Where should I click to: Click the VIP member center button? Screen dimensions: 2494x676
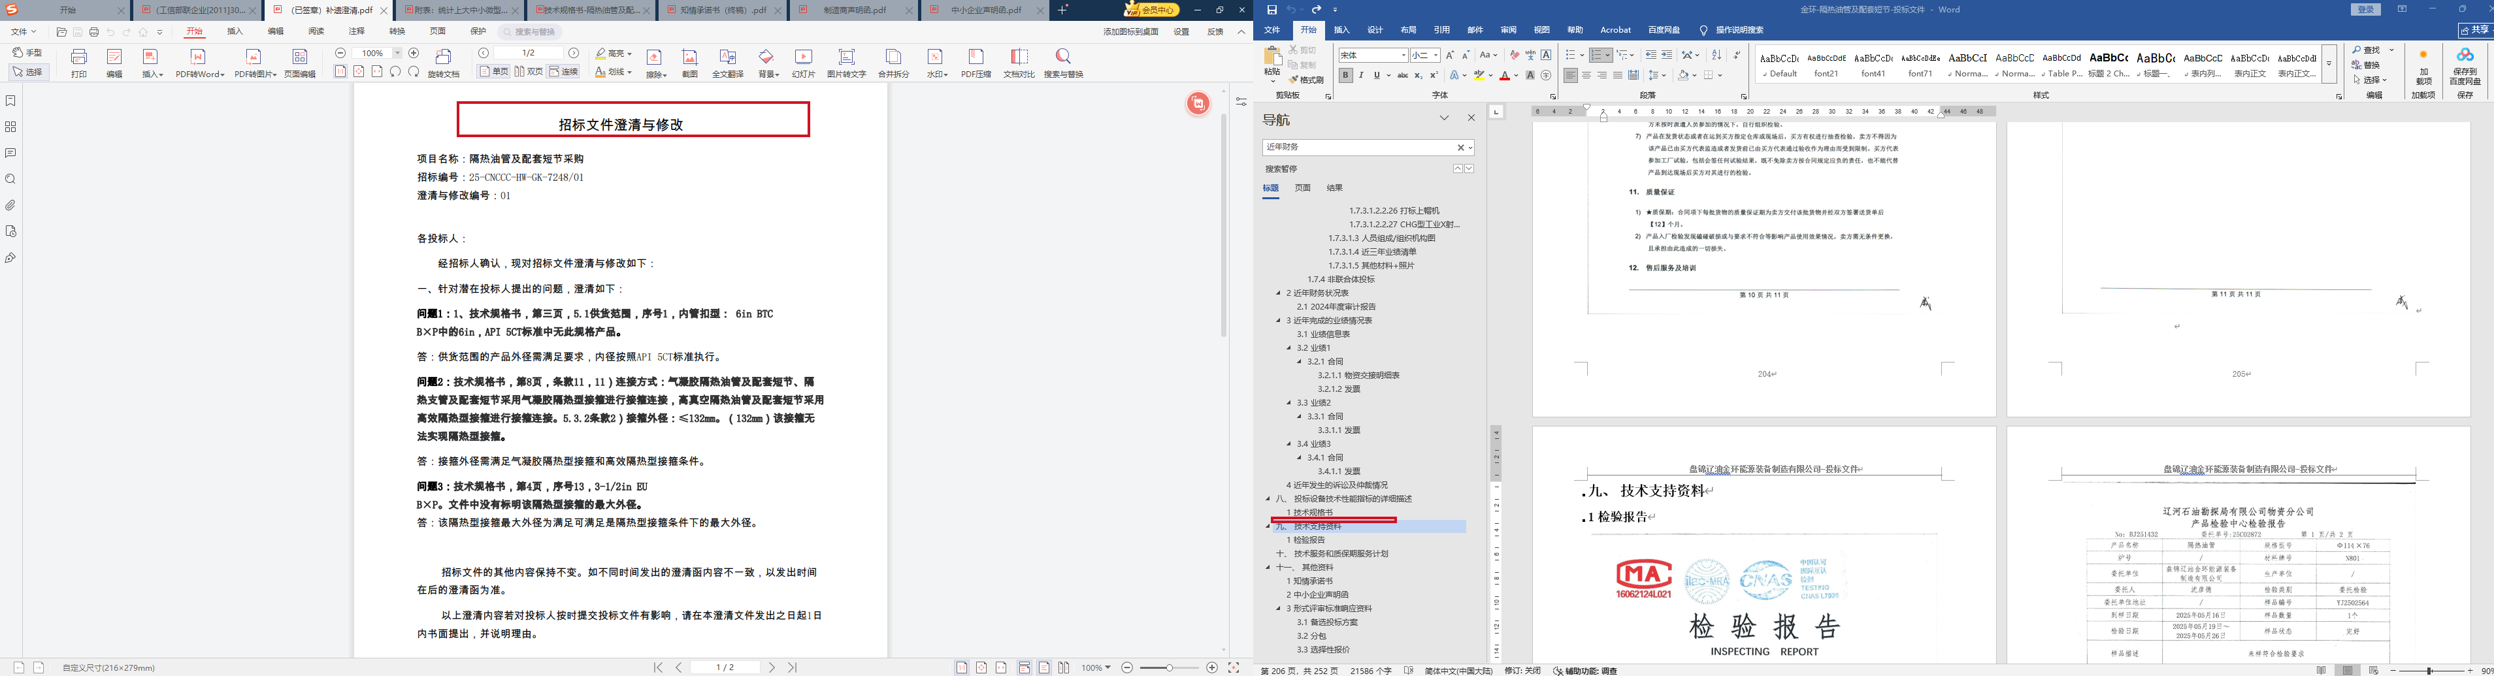tap(1152, 10)
